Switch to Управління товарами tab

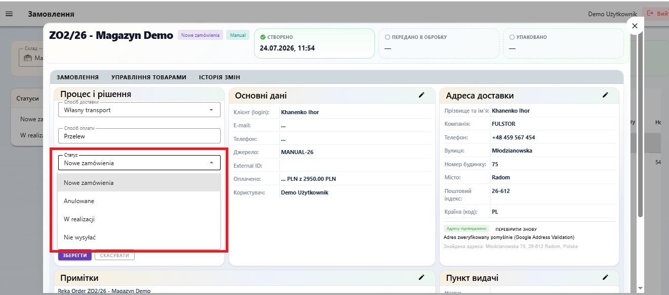tap(149, 77)
